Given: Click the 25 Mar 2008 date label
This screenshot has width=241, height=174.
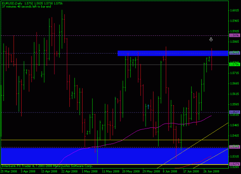Looking at the screenshot, I should click(x=9, y=171).
